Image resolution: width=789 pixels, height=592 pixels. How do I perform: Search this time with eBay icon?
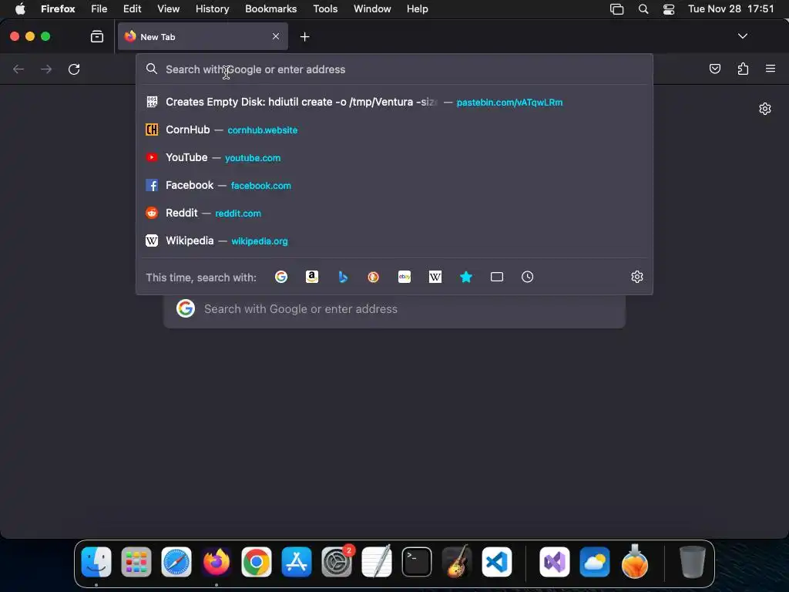[405, 277]
